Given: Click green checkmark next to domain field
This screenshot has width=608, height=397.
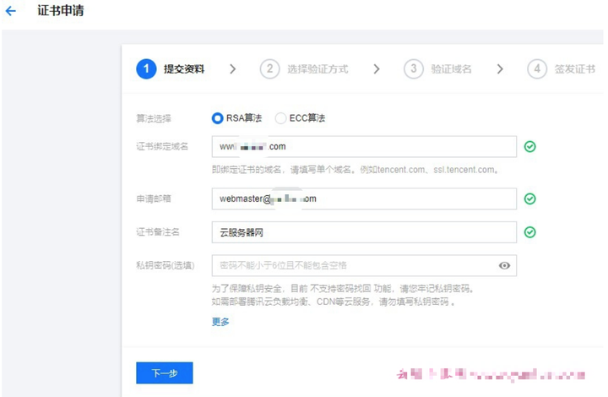Looking at the screenshot, I should pyautogui.click(x=529, y=147).
